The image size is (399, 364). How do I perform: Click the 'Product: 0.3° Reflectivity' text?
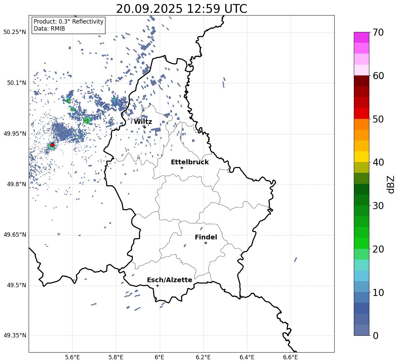click(68, 21)
